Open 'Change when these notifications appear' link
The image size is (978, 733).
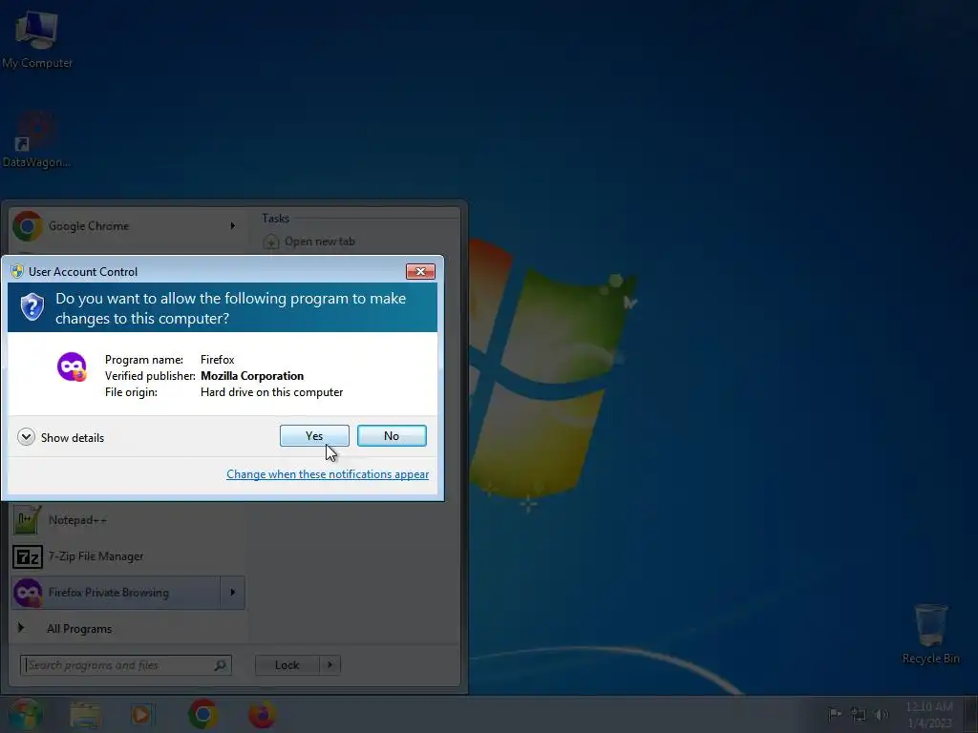[328, 474]
